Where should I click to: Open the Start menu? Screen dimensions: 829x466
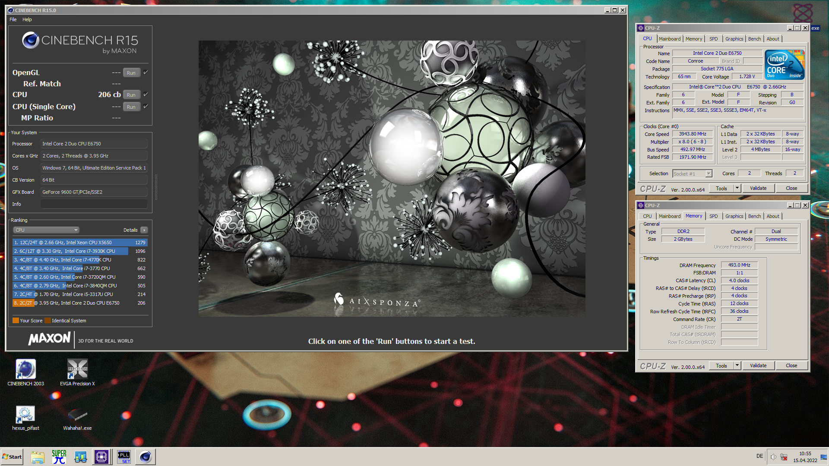[x=12, y=457]
